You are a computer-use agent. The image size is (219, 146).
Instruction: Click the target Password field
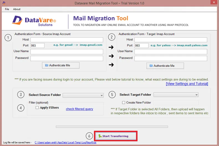click(171, 58)
